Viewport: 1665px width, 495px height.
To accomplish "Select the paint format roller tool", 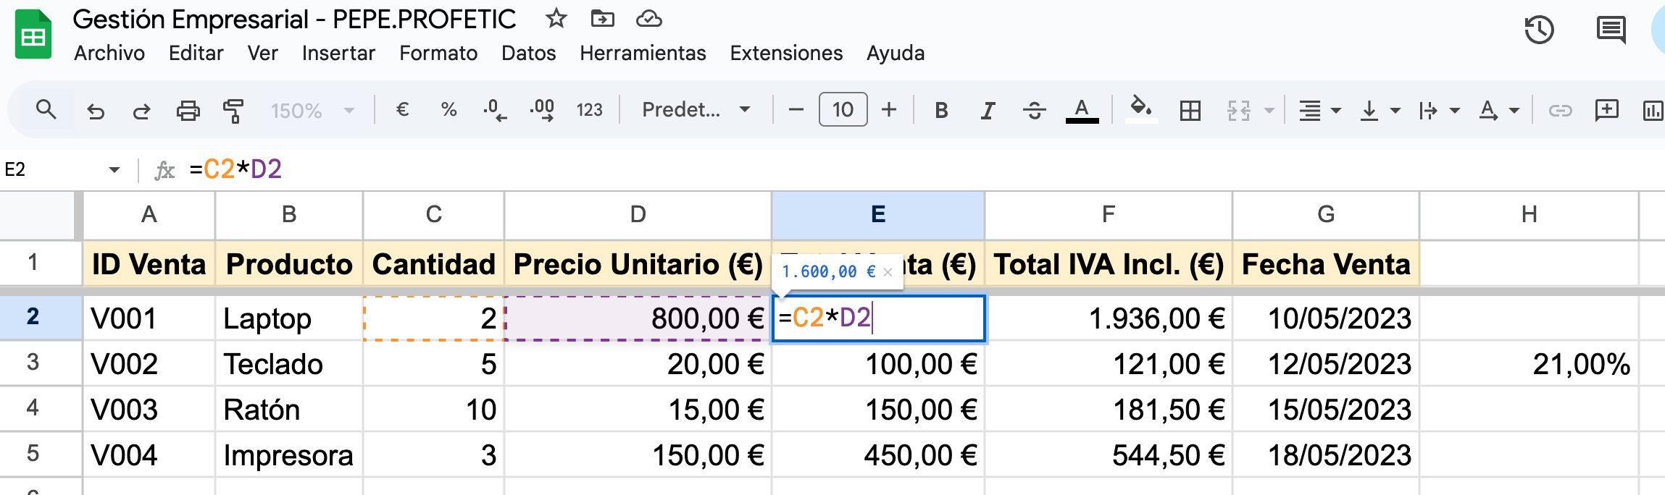I will click(x=233, y=110).
